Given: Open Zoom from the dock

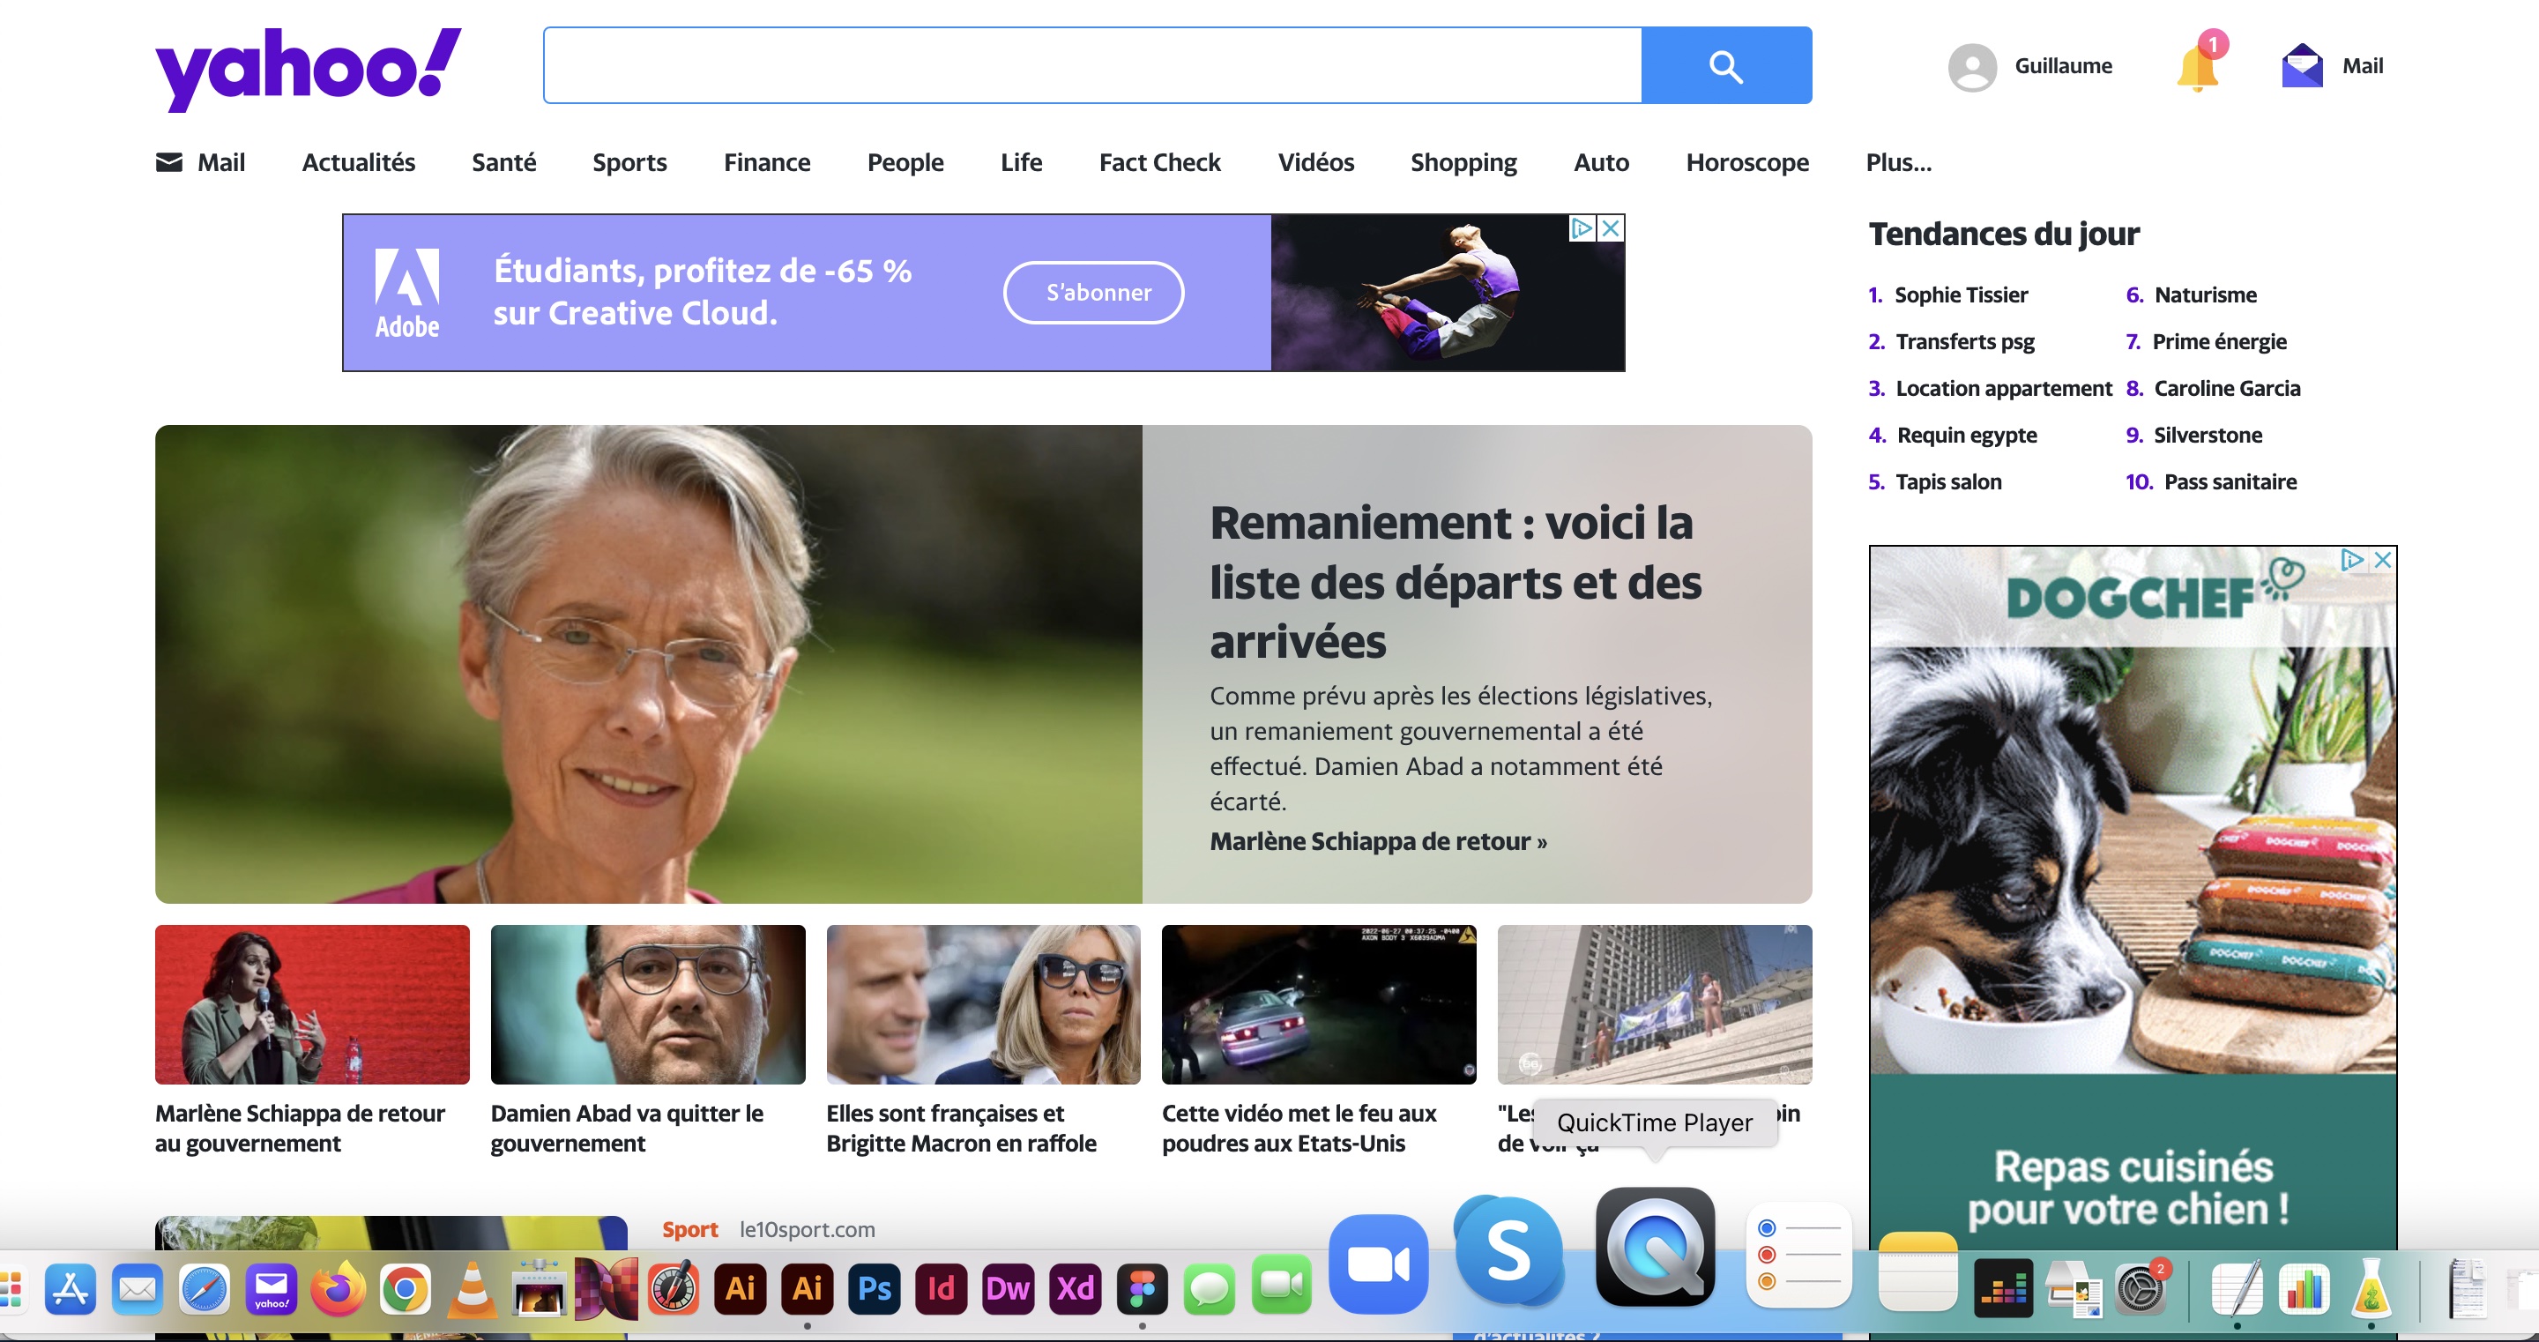Looking at the screenshot, I should [x=1378, y=1264].
